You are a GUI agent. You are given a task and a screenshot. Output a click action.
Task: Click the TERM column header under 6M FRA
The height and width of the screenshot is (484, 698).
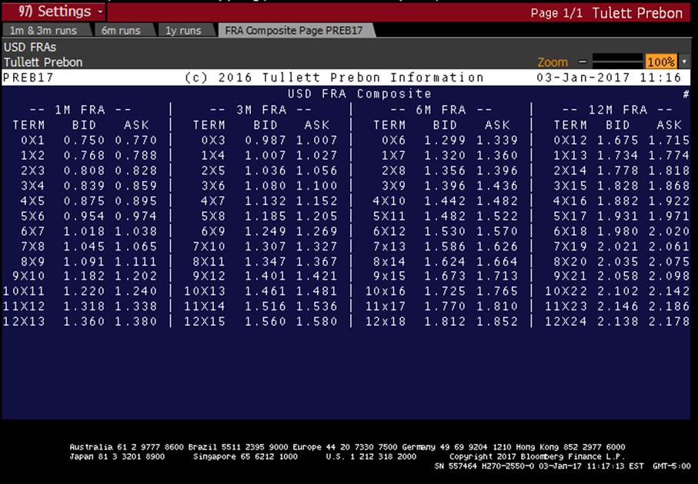389,125
